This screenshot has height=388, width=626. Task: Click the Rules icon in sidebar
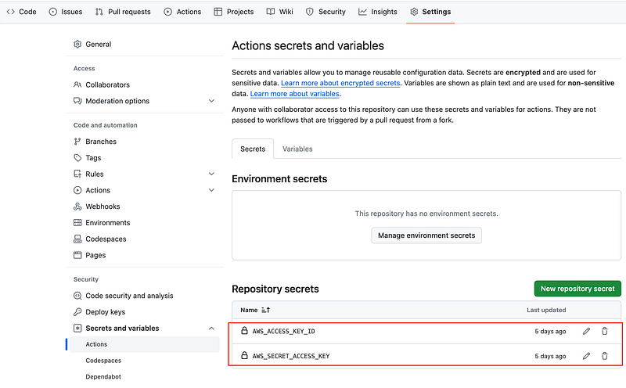pos(77,174)
